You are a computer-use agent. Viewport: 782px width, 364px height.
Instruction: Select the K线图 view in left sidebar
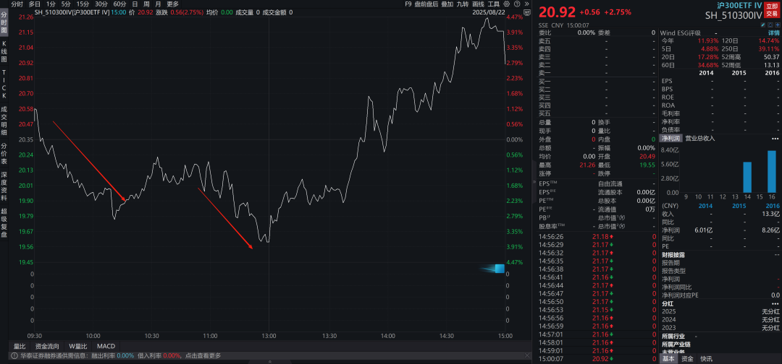tap(4, 51)
